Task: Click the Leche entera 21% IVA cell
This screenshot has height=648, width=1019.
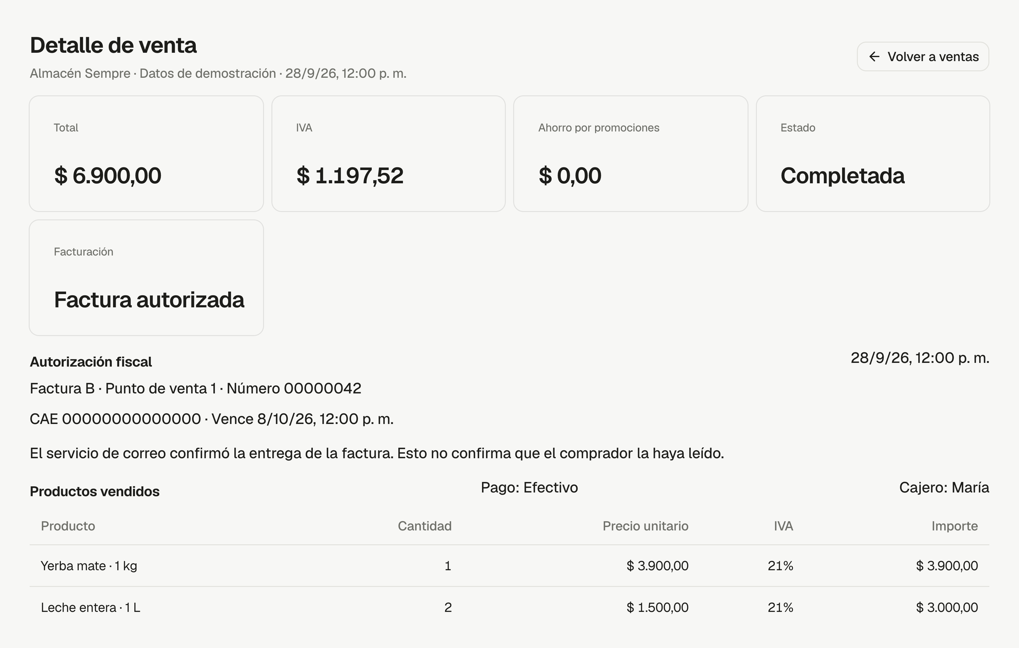Action: tap(780, 608)
